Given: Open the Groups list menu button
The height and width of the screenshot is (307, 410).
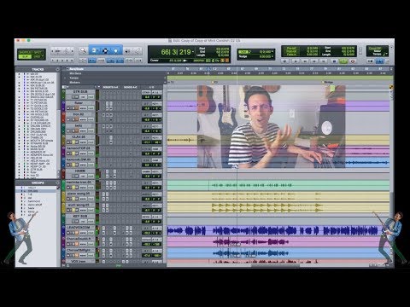Looking at the screenshot, I should click(x=57, y=182).
